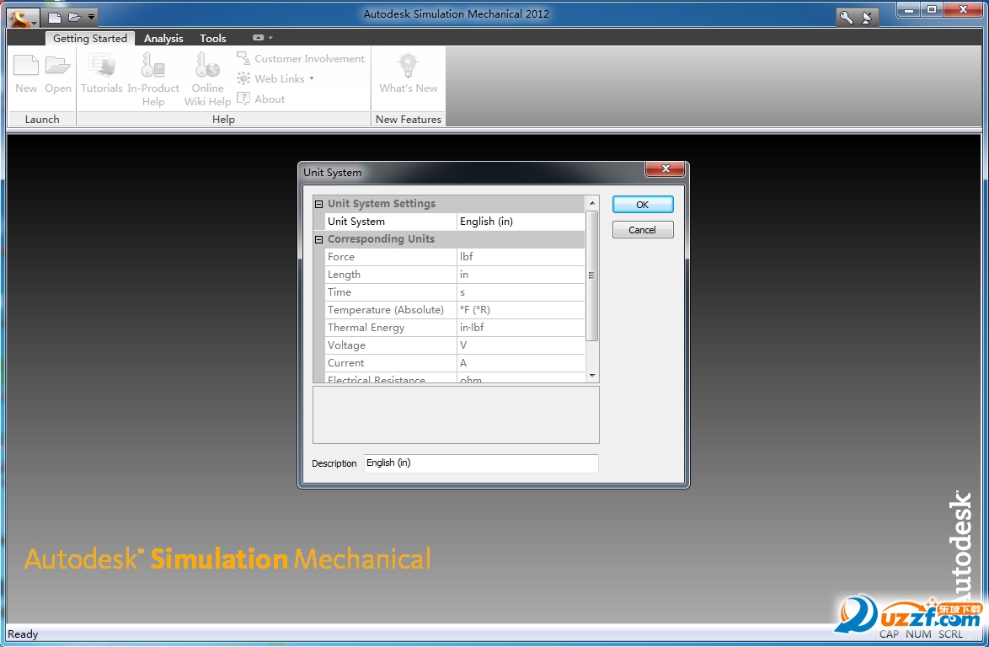Screen dimensions: 989x647
Task: Click the key icon in the title bar
Action: coord(847,18)
